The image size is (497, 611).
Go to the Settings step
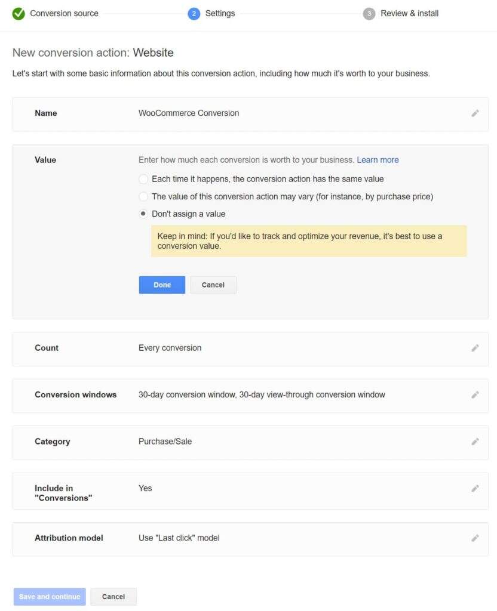point(219,13)
